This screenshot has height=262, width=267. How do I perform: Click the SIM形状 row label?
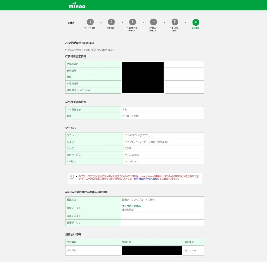(71, 161)
